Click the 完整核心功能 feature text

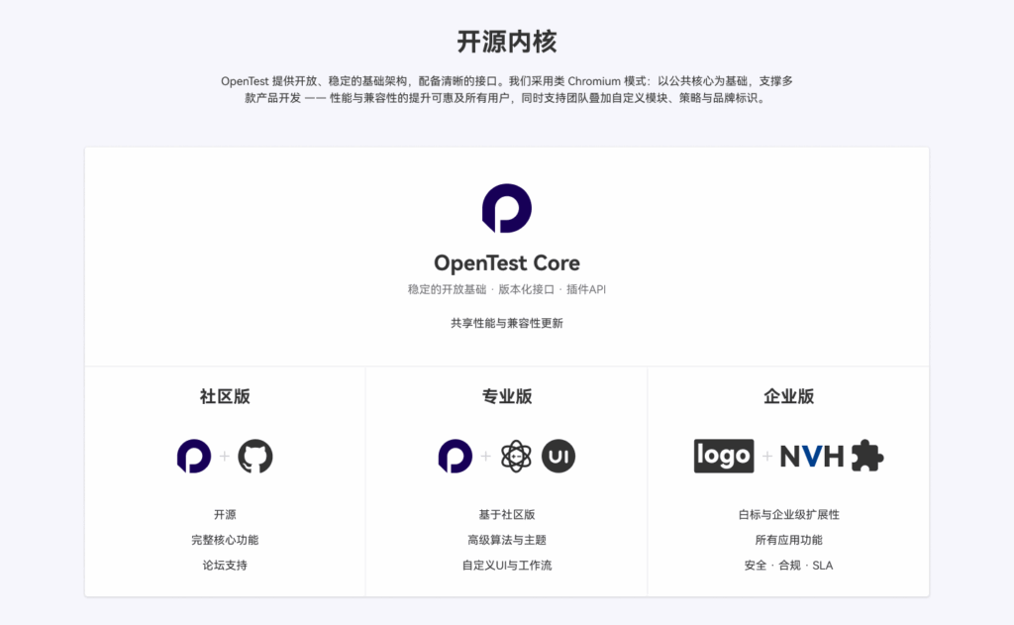click(x=225, y=540)
